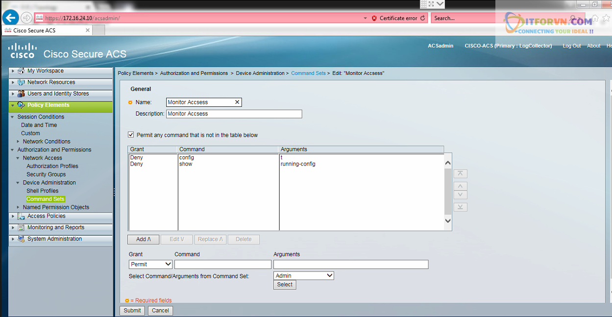Image resolution: width=612 pixels, height=317 pixels.
Task: Click the move-to-bottom arrow button
Action: click(x=460, y=207)
